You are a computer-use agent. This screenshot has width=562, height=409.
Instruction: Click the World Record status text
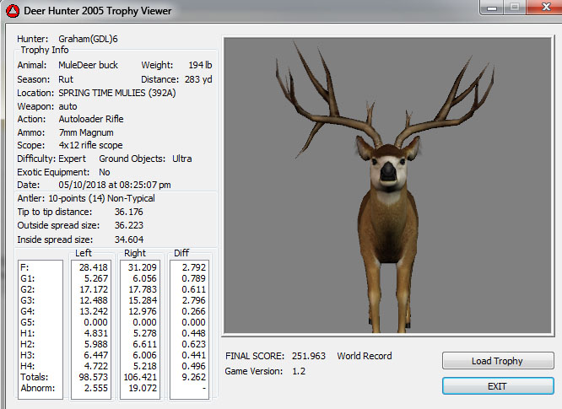coord(365,356)
